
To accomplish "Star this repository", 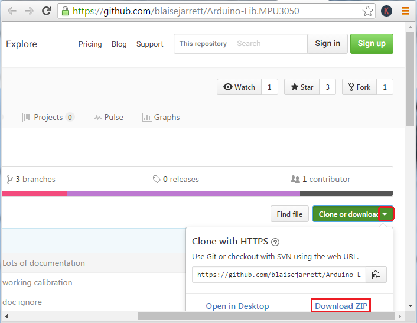I will 302,87.
